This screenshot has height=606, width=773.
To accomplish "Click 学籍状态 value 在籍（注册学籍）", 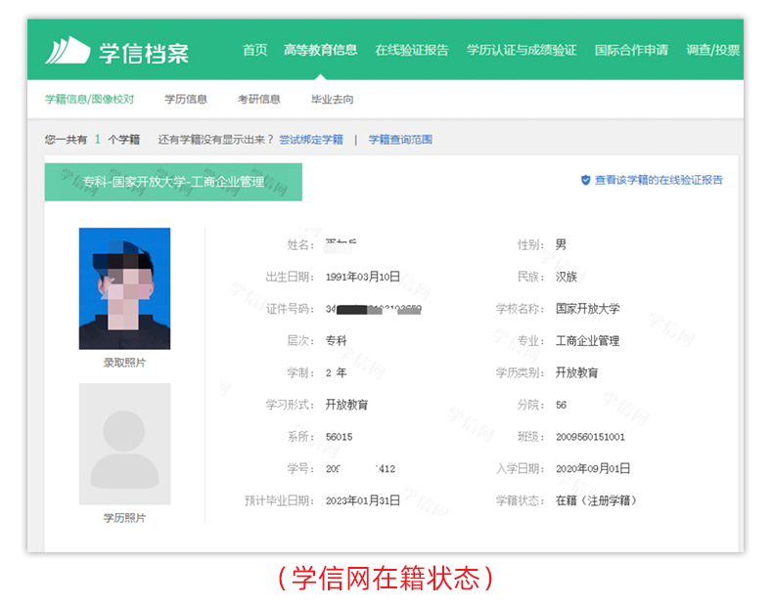I will tap(597, 501).
